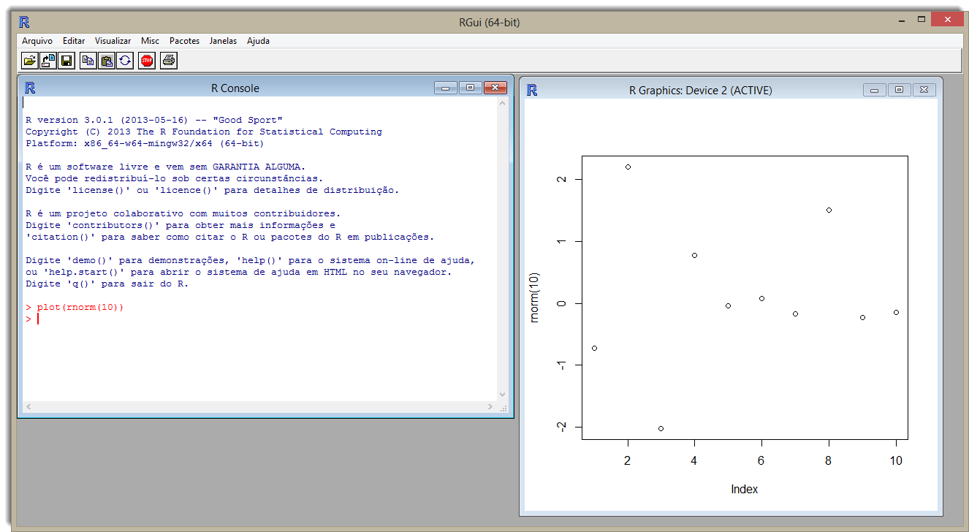Click the console vertical scrollbar up arrow
The image size is (969, 532).
pyautogui.click(x=502, y=104)
